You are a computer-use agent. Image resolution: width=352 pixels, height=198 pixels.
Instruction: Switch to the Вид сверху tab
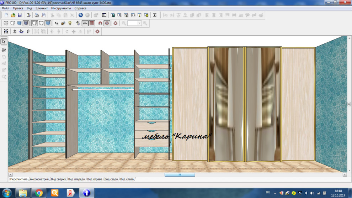click(58, 179)
